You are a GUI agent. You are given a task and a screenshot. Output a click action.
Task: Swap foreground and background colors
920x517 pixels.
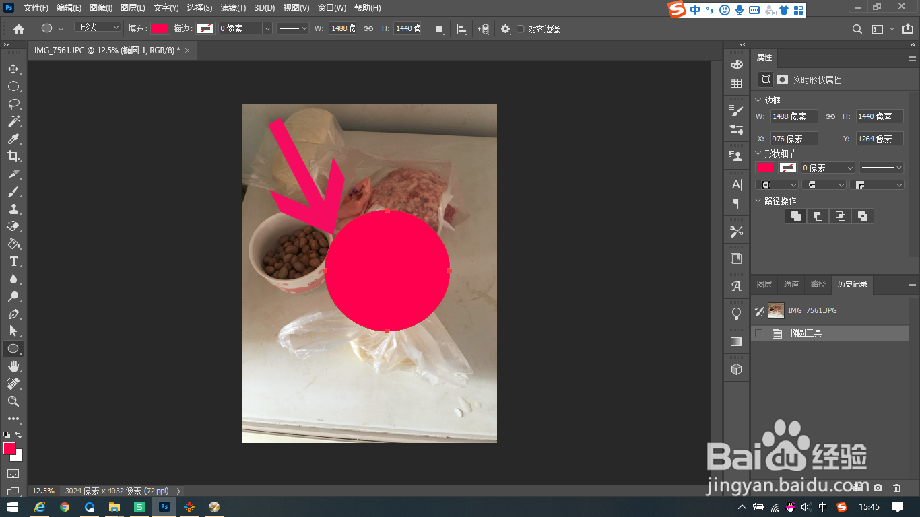point(18,435)
